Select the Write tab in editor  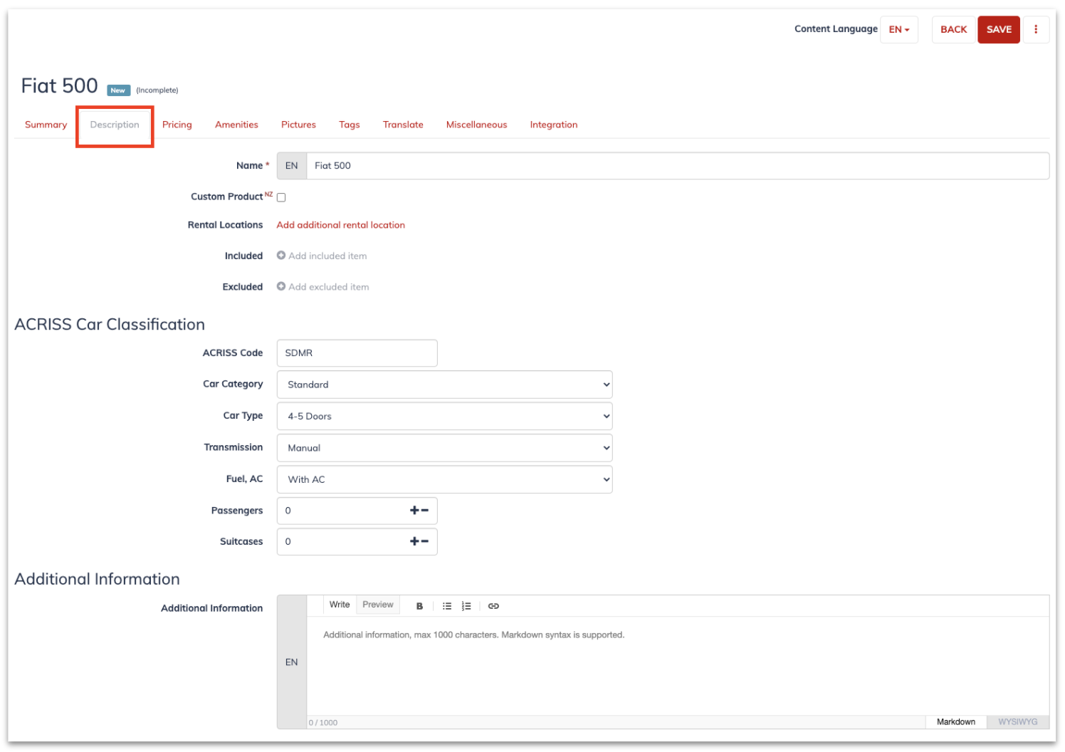pyautogui.click(x=340, y=605)
